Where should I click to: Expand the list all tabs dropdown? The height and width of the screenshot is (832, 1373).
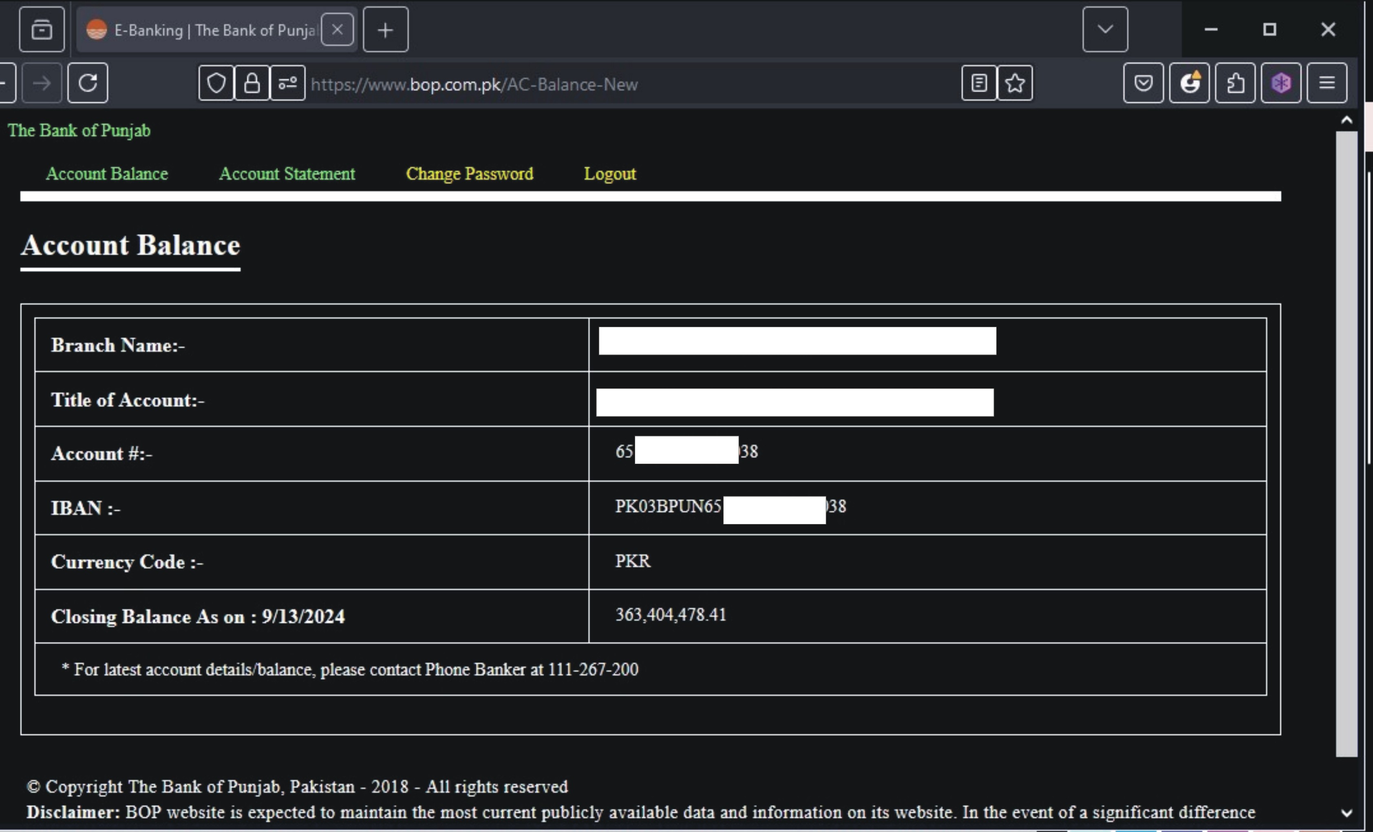(x=1105, y=29)
